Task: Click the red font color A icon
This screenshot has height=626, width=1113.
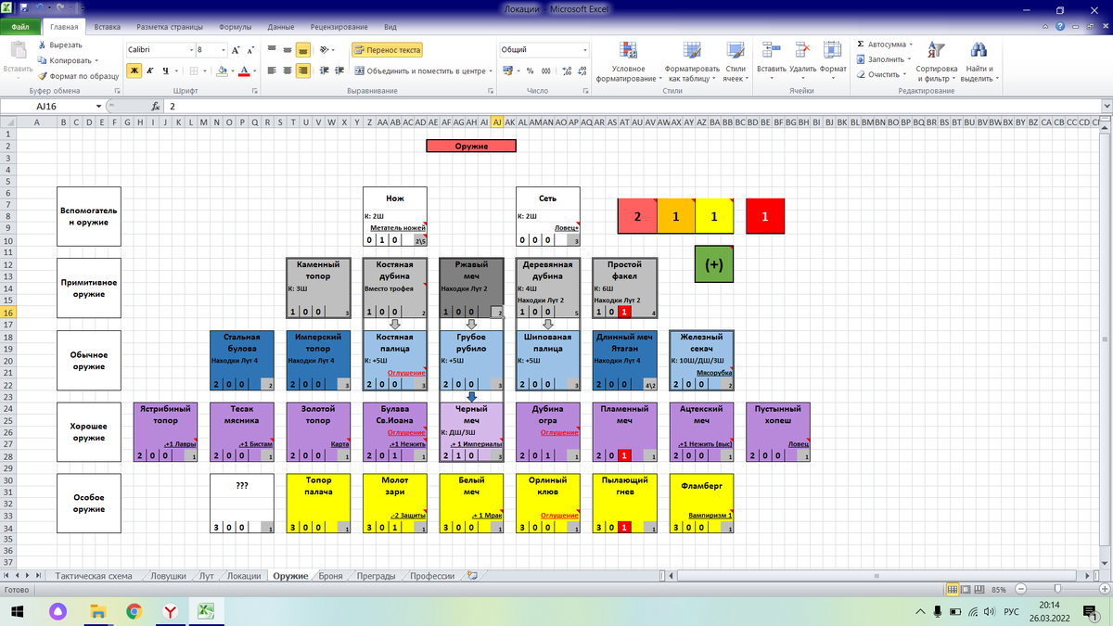Action: pyautogui.click(x=243, y=70)
